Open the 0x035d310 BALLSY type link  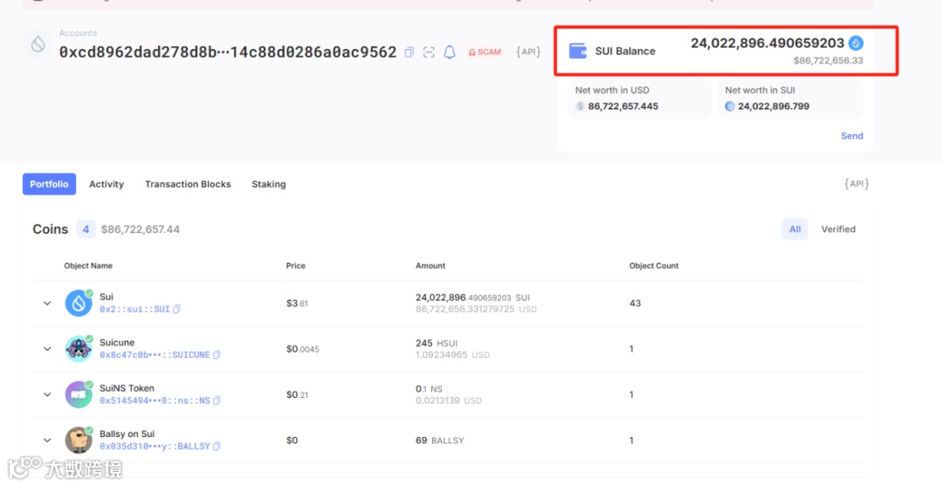155,447
